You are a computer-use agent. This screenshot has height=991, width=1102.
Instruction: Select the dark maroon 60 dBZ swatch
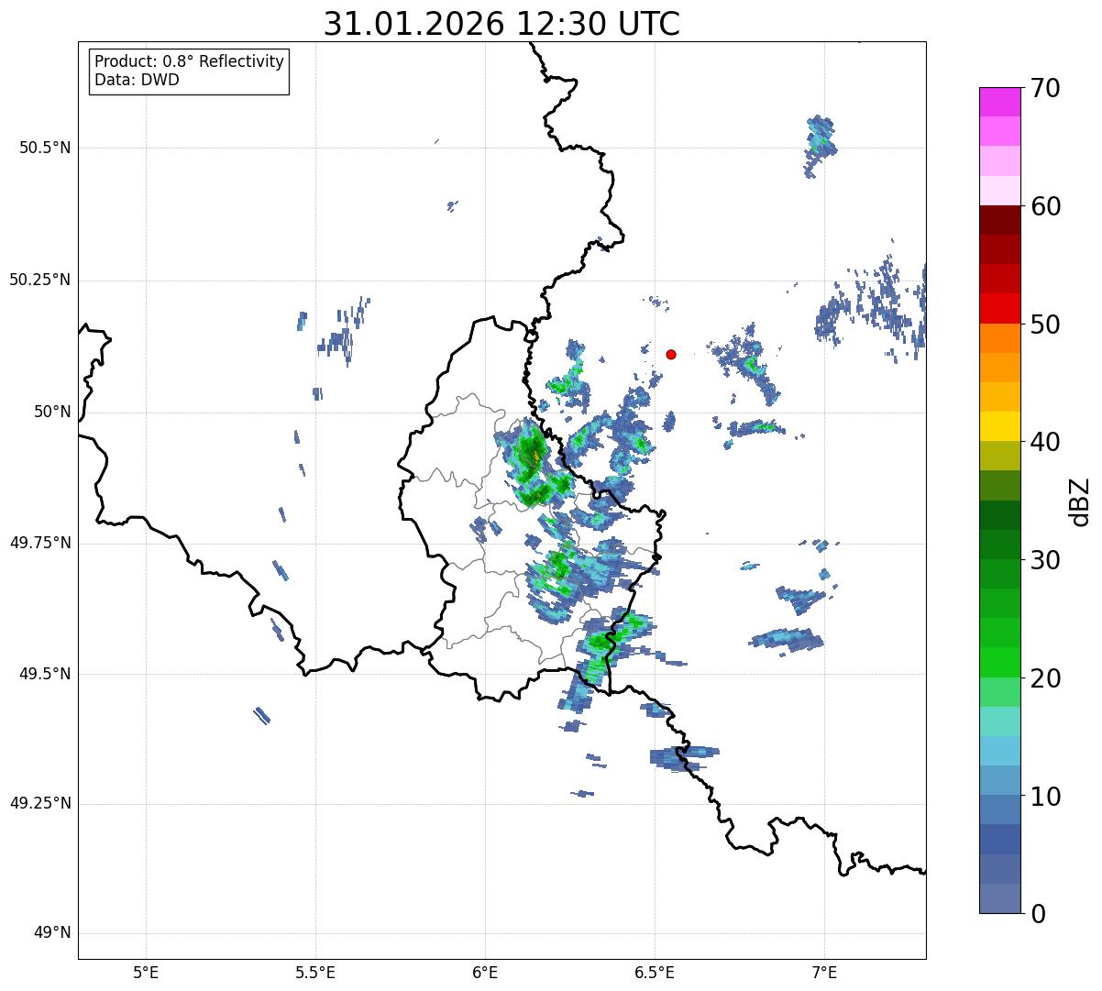[x=999, y=220]
